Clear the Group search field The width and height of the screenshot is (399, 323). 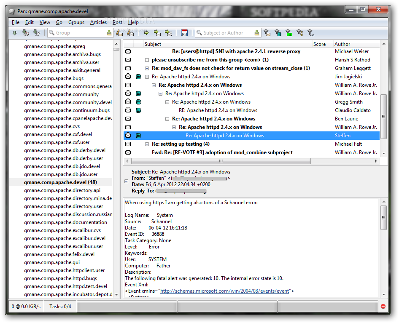tap(109, 33)
